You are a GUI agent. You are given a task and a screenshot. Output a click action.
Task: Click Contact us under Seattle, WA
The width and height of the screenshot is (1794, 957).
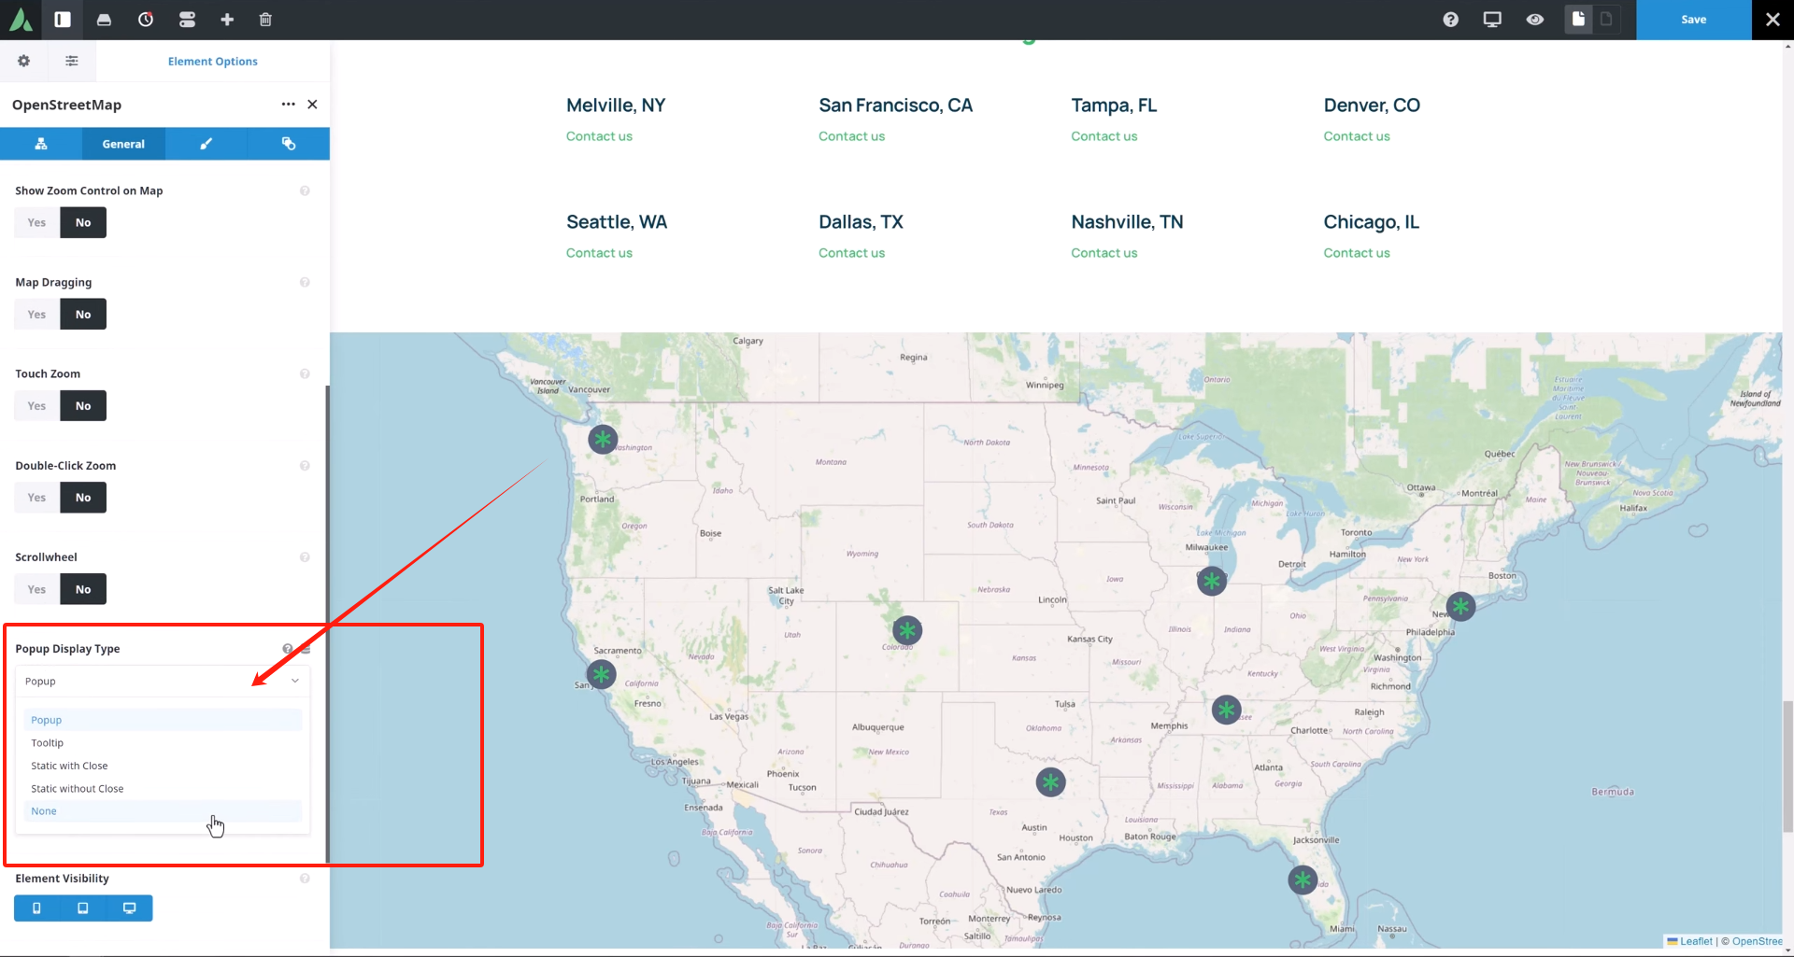point(599,253)
